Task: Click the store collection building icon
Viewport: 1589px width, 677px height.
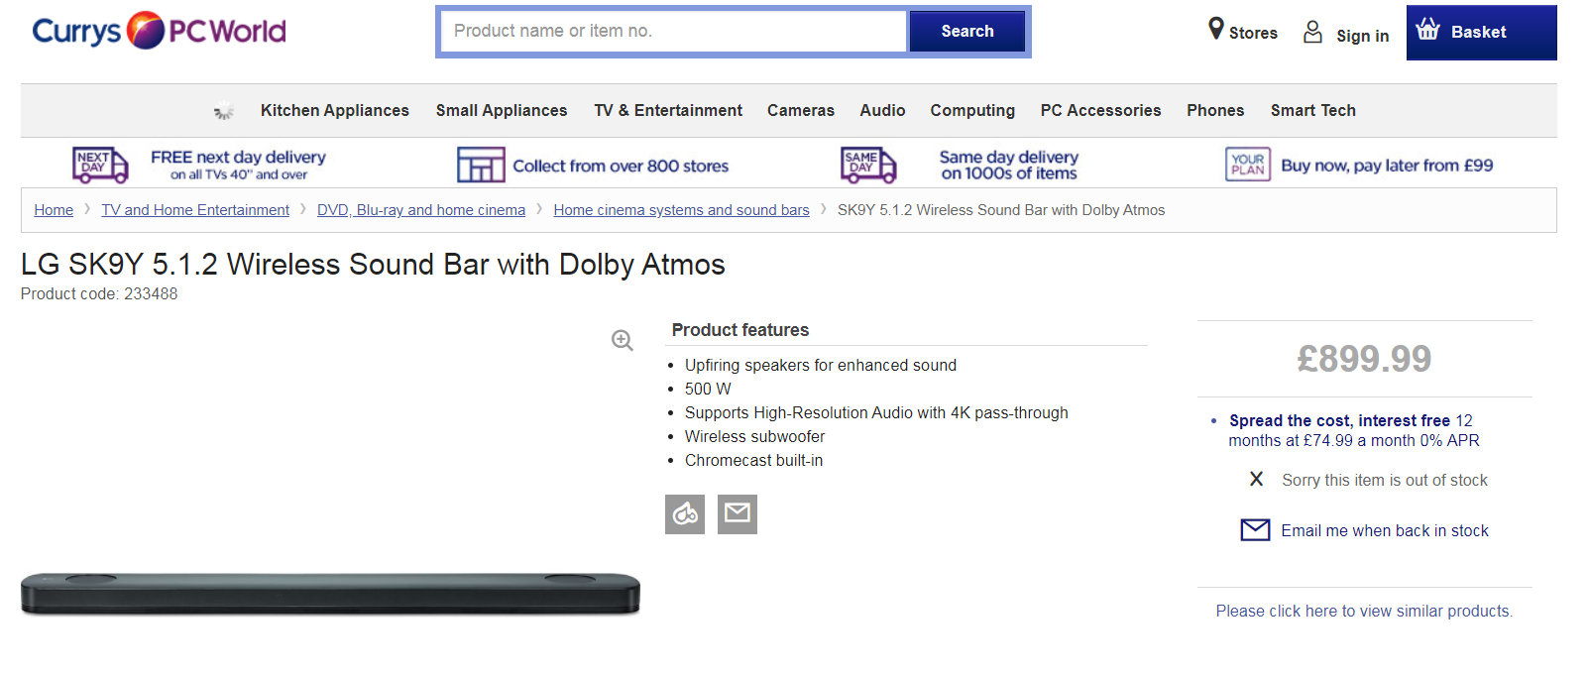Action: pyautogui.click(x=481, y=165)
